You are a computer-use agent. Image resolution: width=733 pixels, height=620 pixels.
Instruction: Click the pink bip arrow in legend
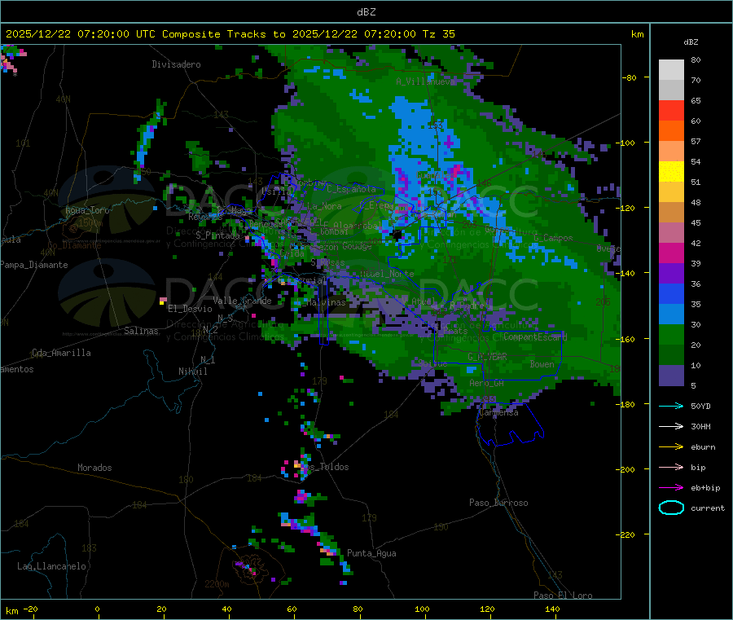(x=671, y=467)
